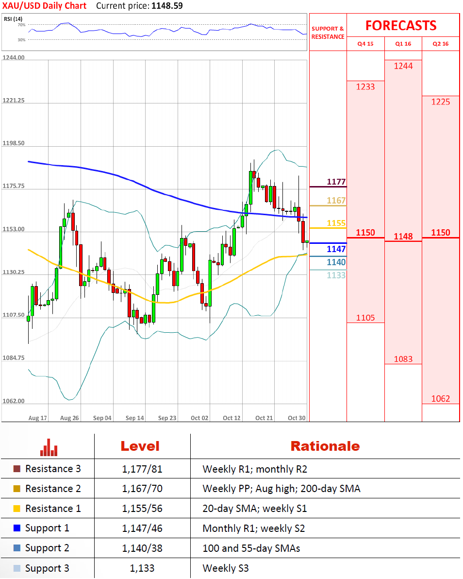Click the 1177 resistance level marker
463x579 pixels.
coord(336,182)
